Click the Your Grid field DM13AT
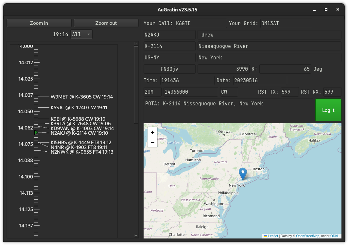348x245 pixels. 286,23
